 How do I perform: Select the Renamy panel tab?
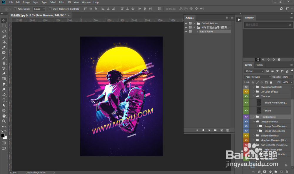249,18
